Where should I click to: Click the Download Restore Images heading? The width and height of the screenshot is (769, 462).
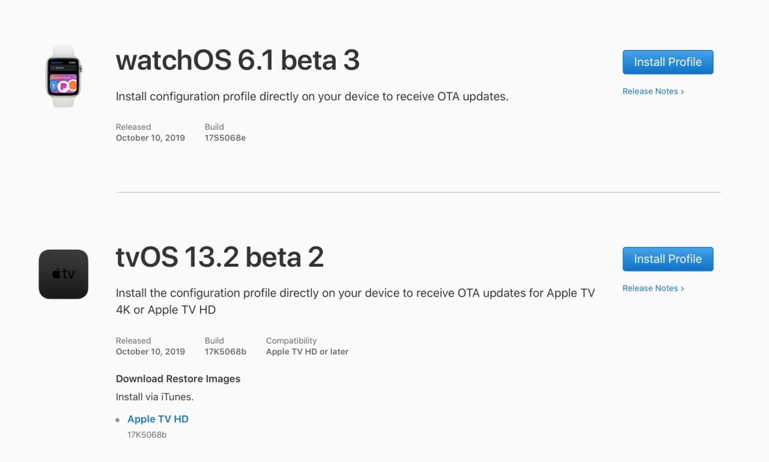coord(178,379)
